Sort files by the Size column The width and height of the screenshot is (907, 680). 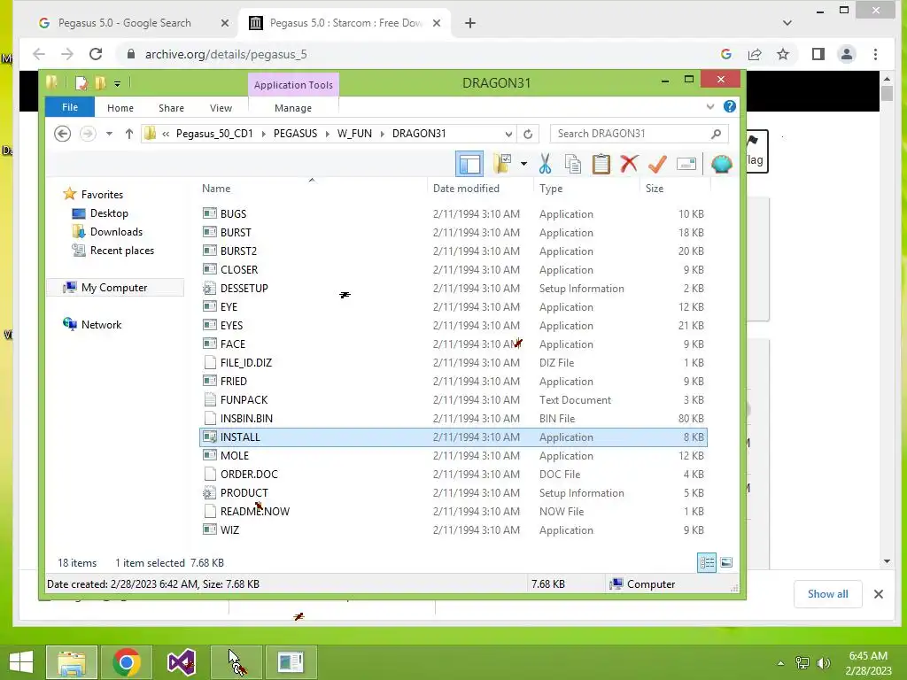pyautogui.click(x=674, y=189)
